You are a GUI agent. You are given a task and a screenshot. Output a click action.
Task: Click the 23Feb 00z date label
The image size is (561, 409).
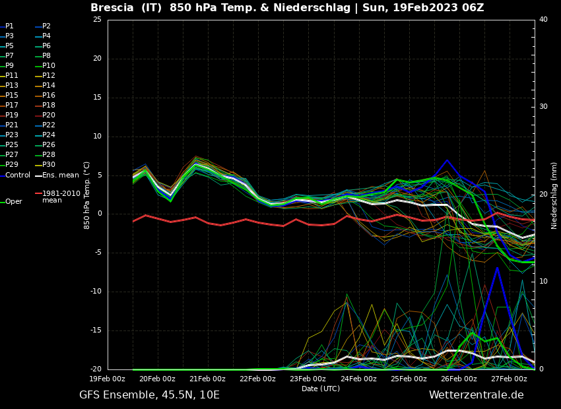click(x=308, y=379)
